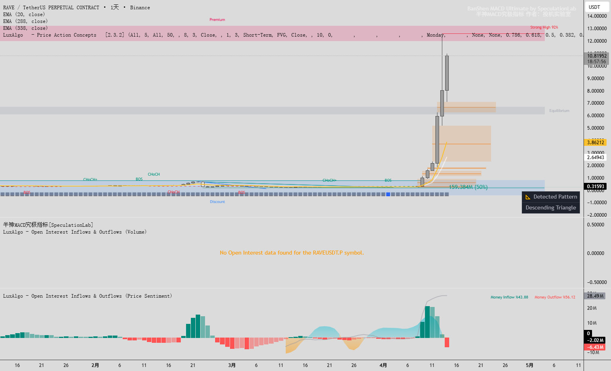
Task: Click the 2月 date on time axis
Action: tap(95, 365)
